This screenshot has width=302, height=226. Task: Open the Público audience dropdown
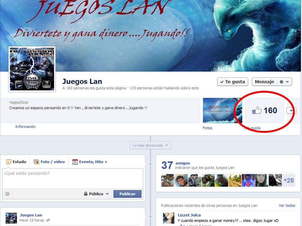[x=97, y=194]
